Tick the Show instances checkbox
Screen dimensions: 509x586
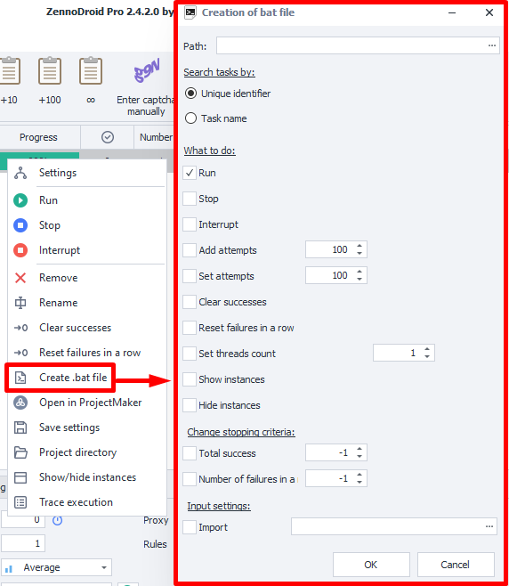tap(190, 379)
